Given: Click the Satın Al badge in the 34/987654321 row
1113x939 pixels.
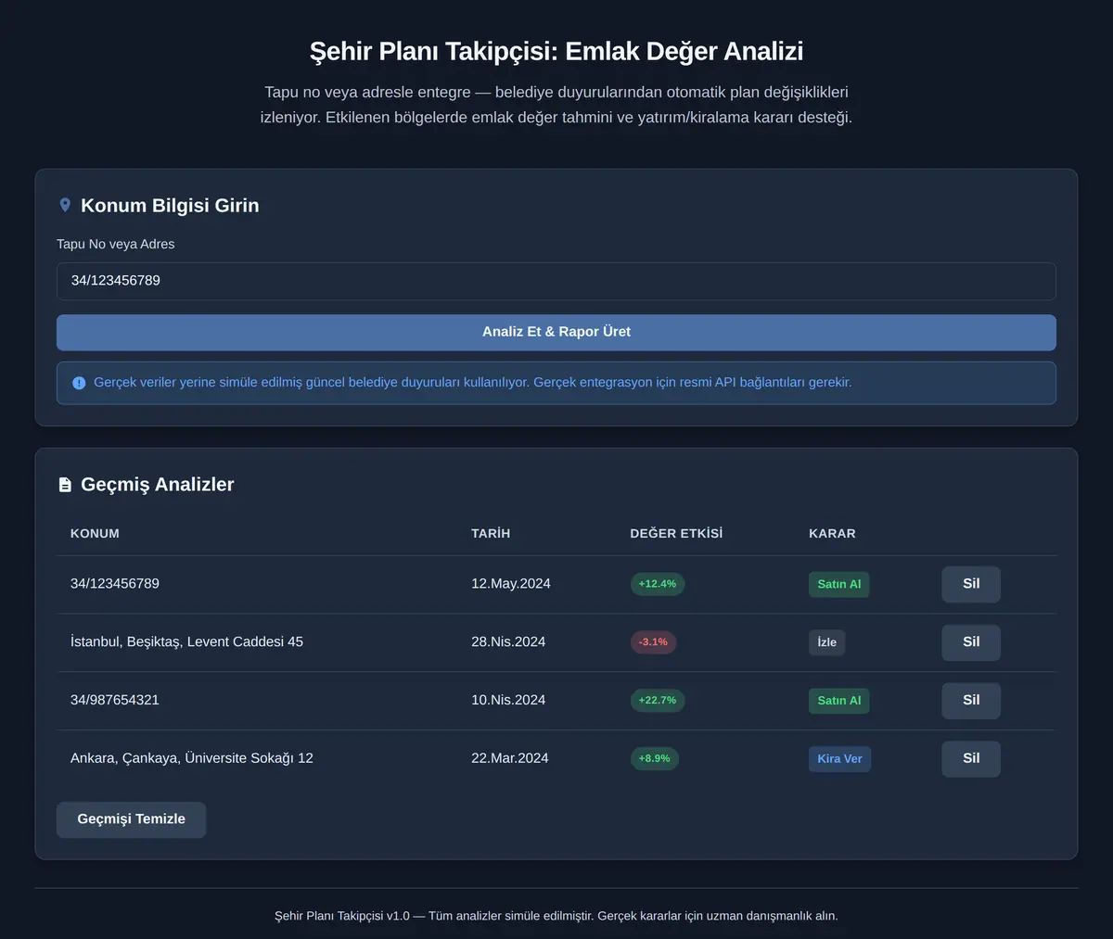Looking at the screenshot, I should (838, 701).
